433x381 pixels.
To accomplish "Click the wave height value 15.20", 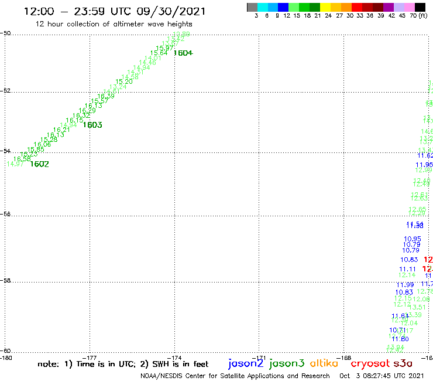I will pyautogui.click(x=124, y=81).
